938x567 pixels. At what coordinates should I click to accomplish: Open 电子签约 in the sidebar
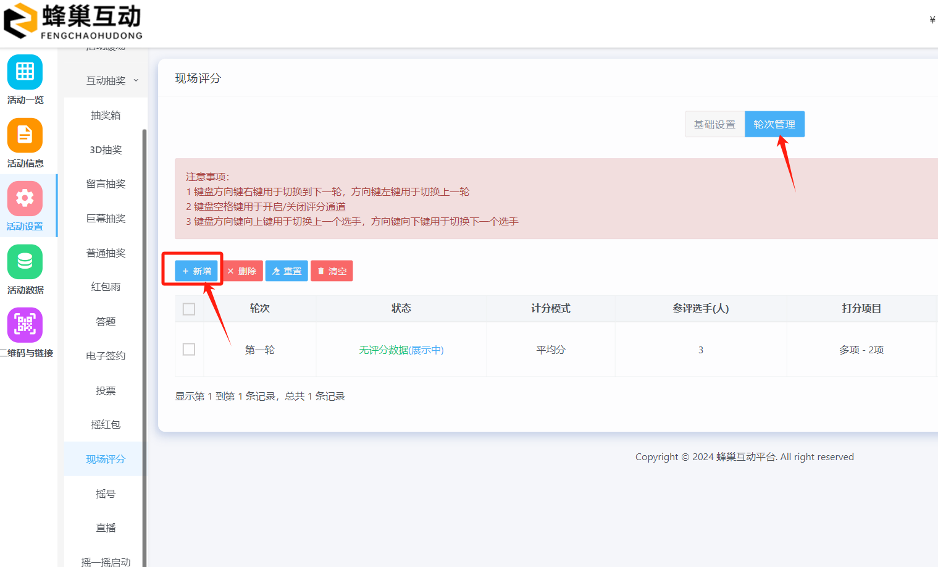tap(106, 356)
